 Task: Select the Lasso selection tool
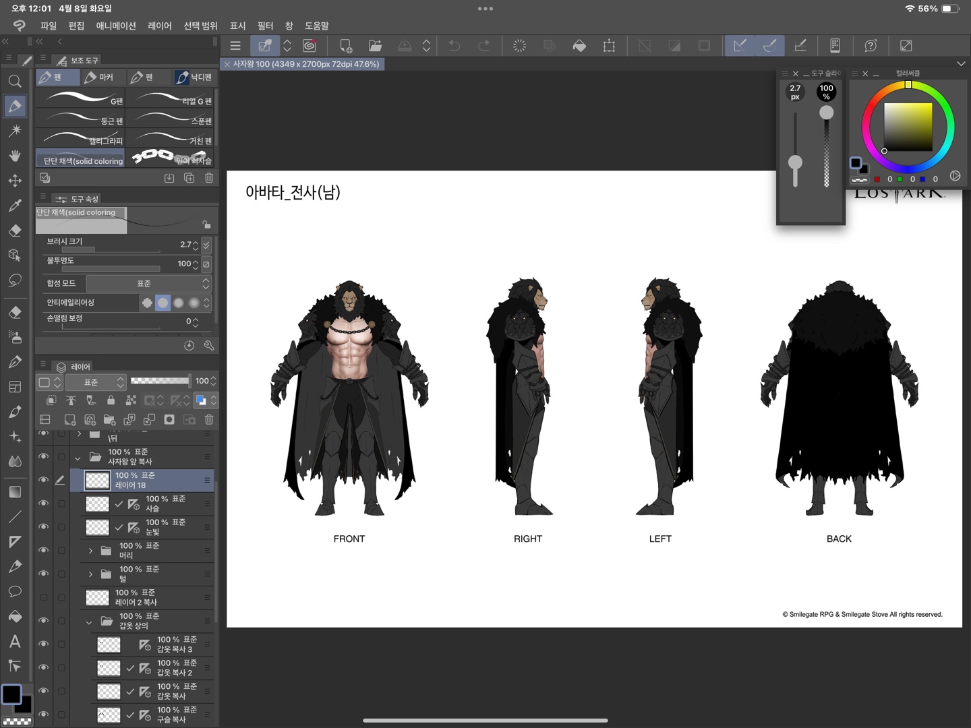[x=15, y=280]
